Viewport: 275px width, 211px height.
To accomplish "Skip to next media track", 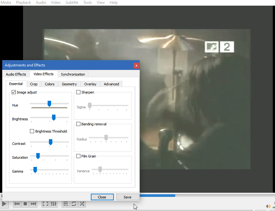I will pos(33,204).
